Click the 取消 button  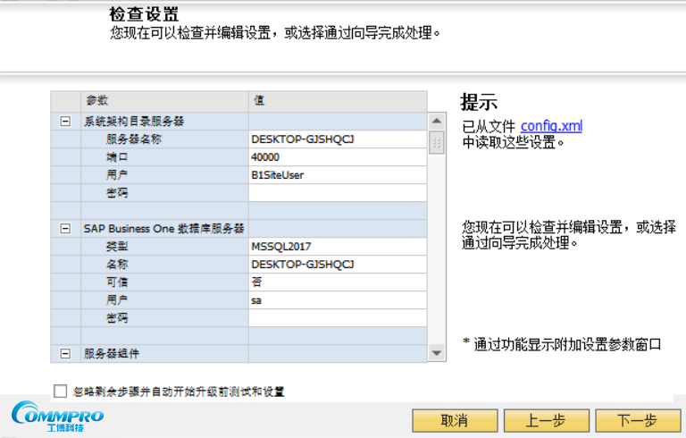point(455,420)
